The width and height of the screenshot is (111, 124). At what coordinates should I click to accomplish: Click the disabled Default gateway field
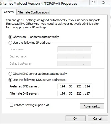[x=75, y=64]
